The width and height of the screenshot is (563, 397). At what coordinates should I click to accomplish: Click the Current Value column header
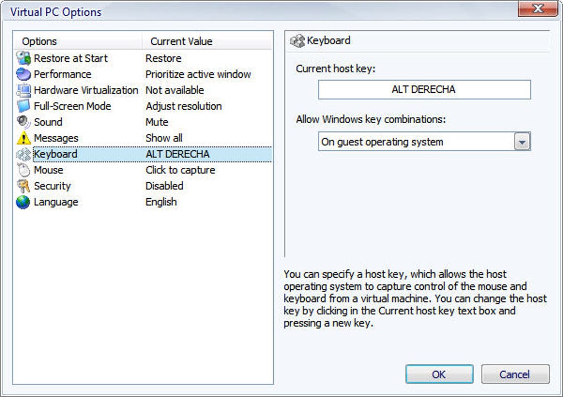[x=181, y=41]
